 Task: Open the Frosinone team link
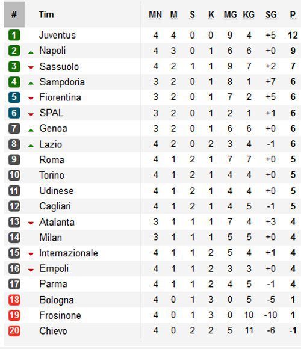click(x=60, y=315)
